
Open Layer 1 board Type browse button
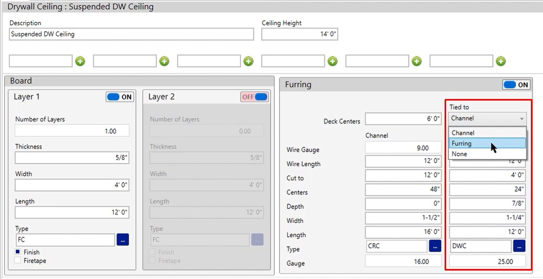[122, 240]
